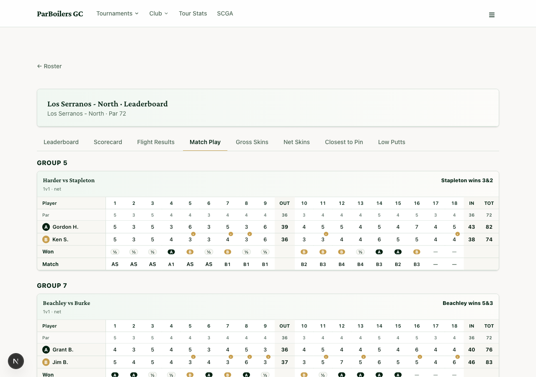Click the stroke dot under Gordon's hole 11

tap(326, 234)
